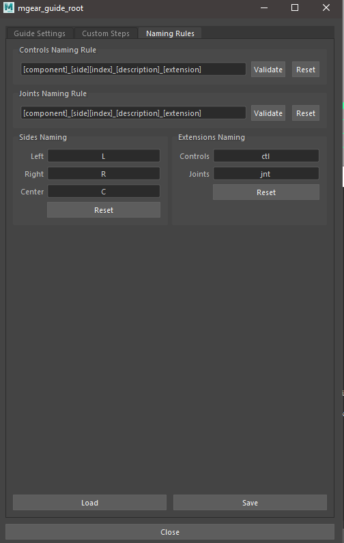Click the 'Sides Naming' heading
344x543 pixels.
(x=43, y=137)
